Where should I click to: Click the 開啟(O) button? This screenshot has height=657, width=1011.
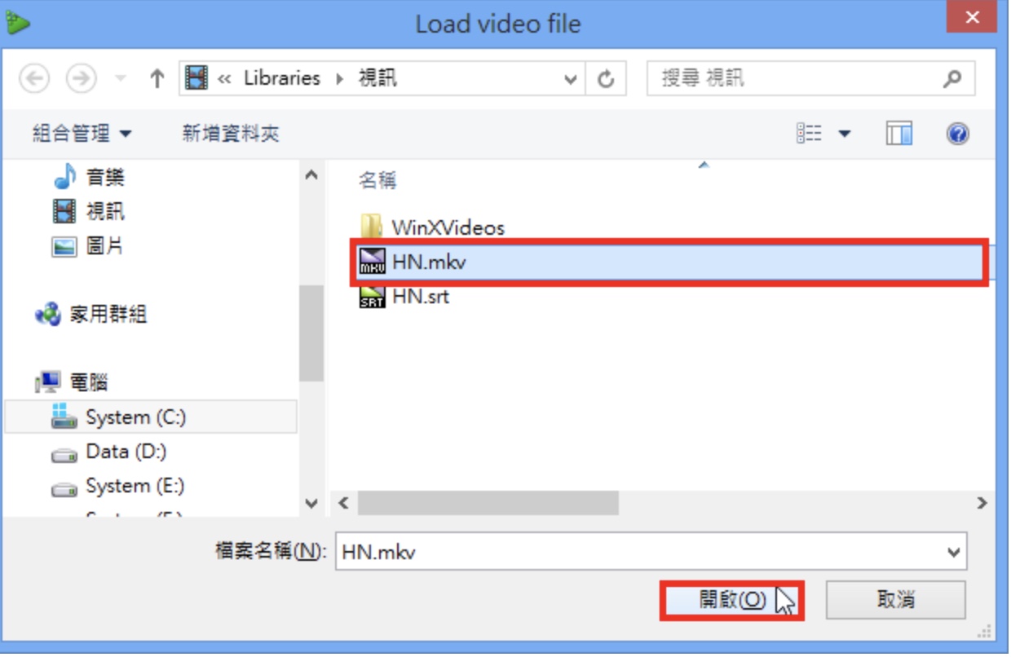(x=732, y=600)
